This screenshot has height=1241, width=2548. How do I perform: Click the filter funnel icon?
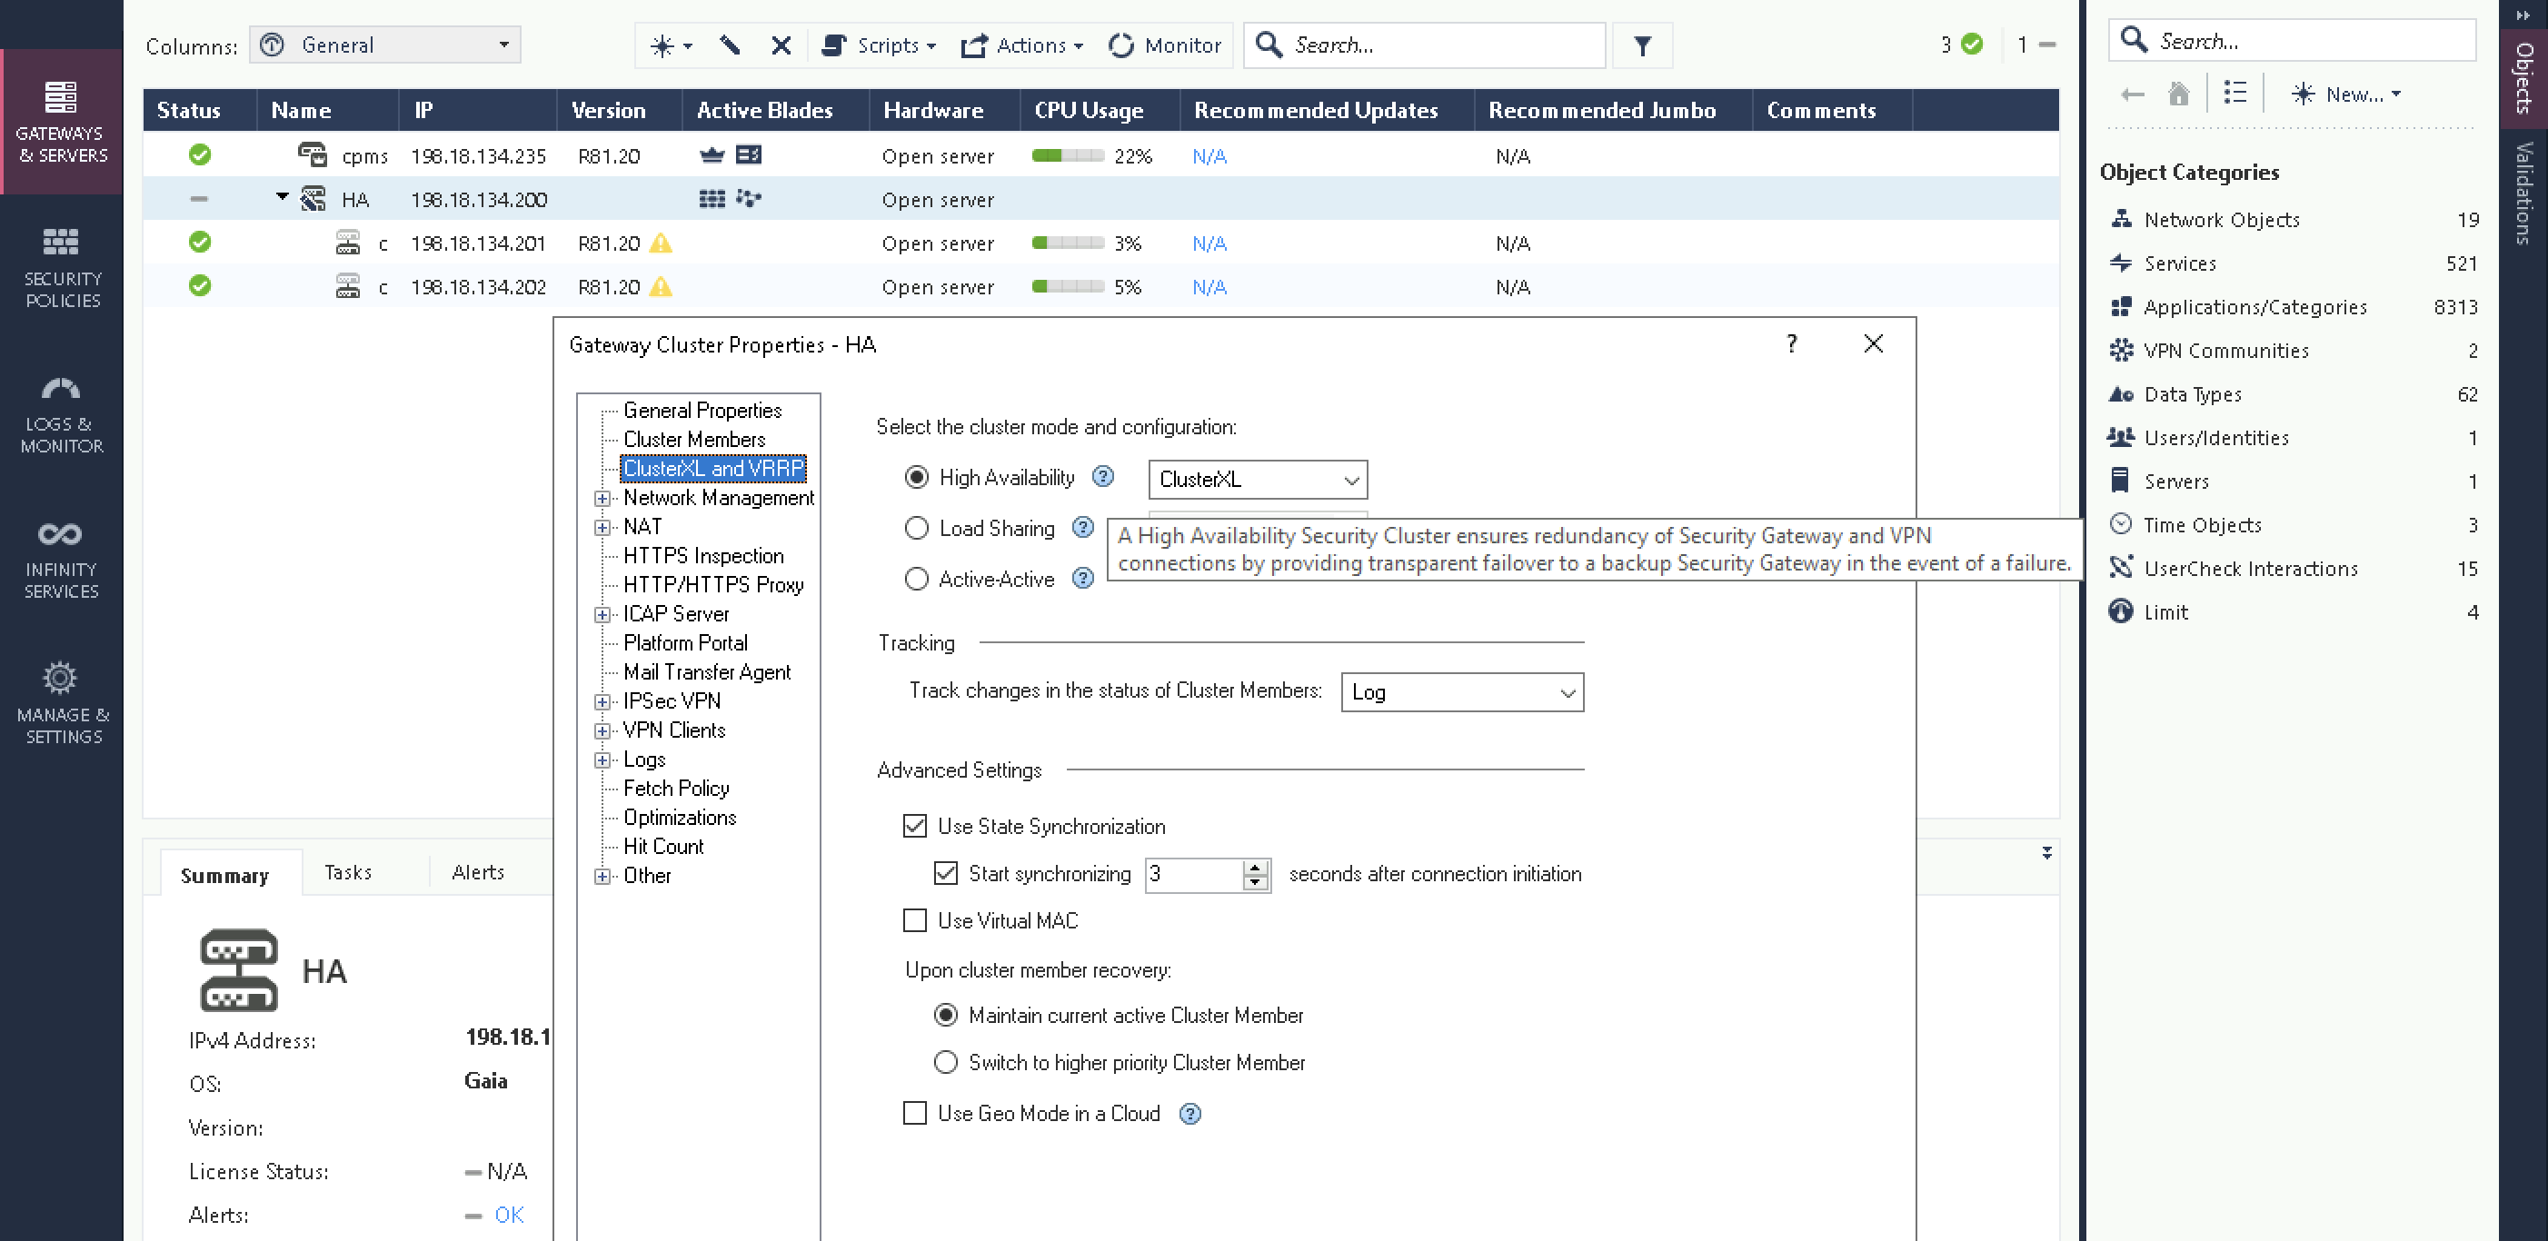pos(1642,45)
